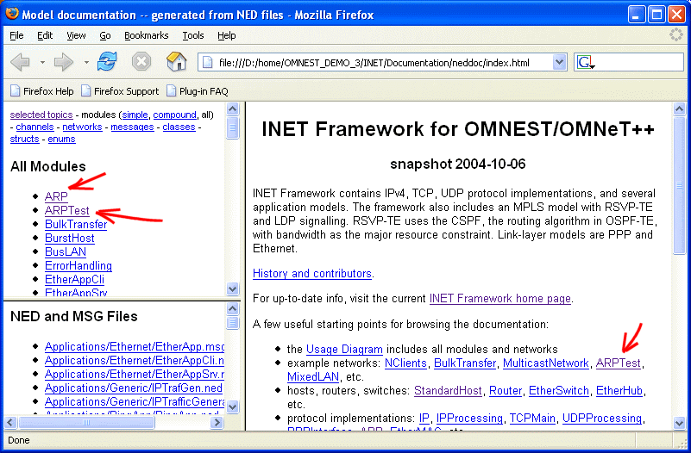Image resolution: width=691 pixels, height=453 pixels.
Task: Open the IPProcessing protocol link
Action: click(x=469, y=419)
